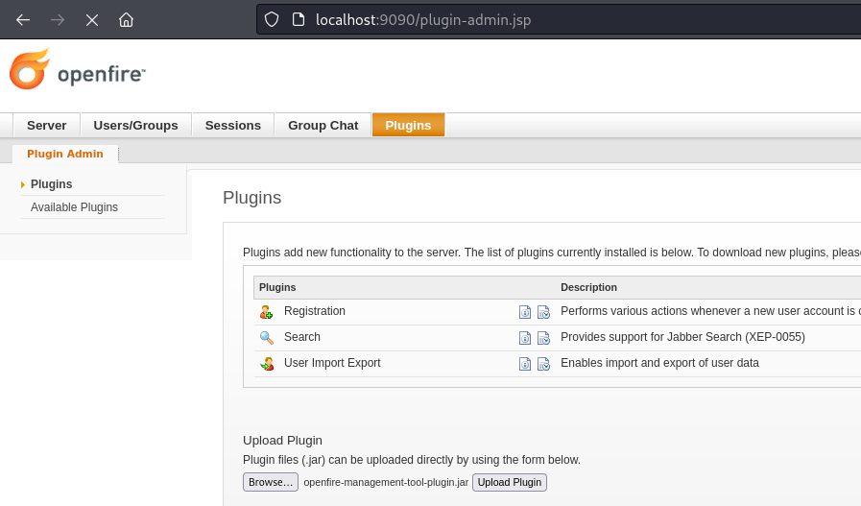
Task: Click the Plugins page heading
Action: pyautogui.click(x=252, y=197)
